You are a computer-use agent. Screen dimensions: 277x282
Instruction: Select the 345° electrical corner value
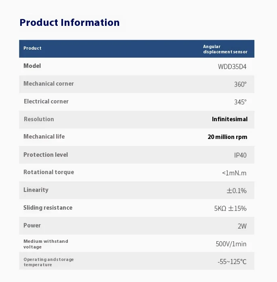(x=240, y=102)
